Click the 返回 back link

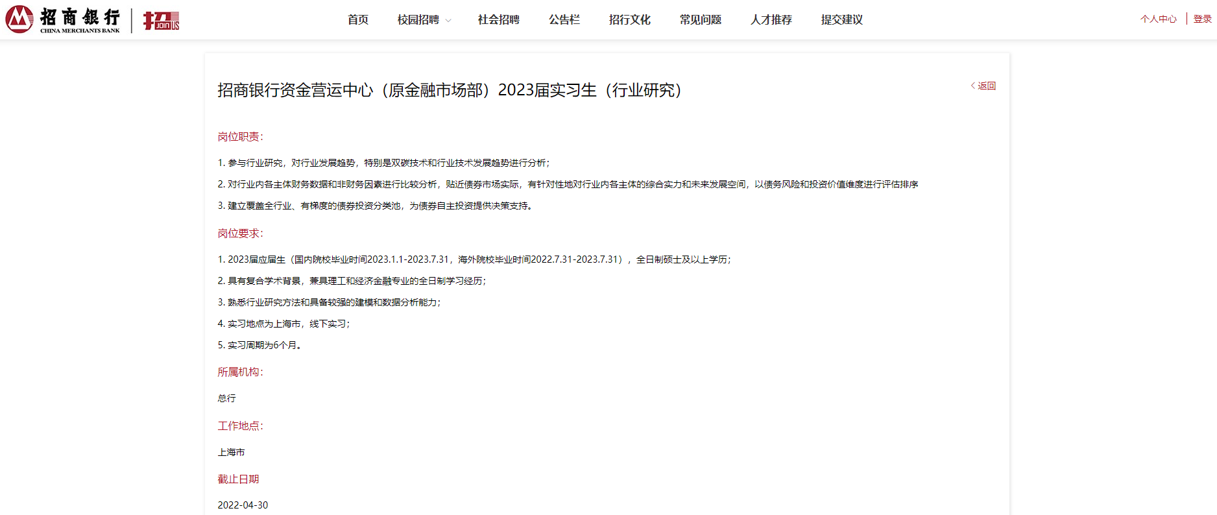(987, 86)
